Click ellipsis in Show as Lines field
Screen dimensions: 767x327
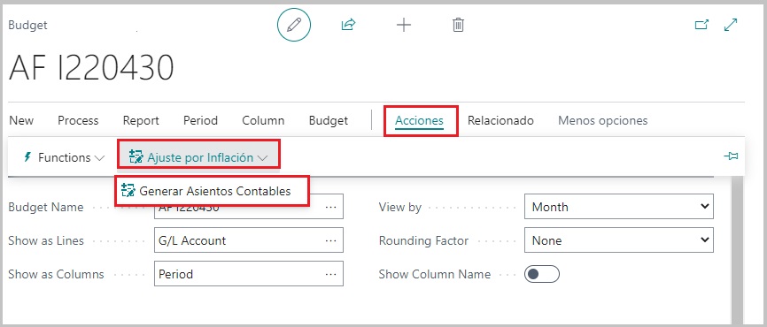pyautogui.click(x=330, y=240)
